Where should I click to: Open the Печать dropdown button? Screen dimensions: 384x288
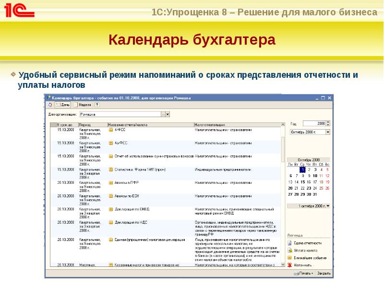pyautogui.click(x=304, y=273)
